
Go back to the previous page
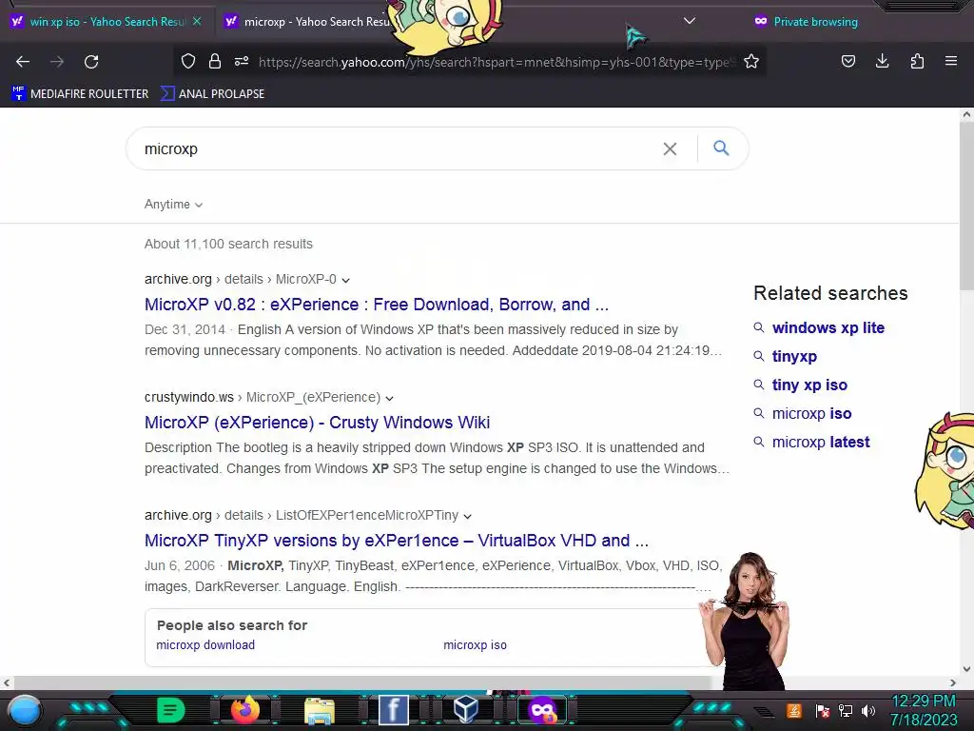coord(23,62)
